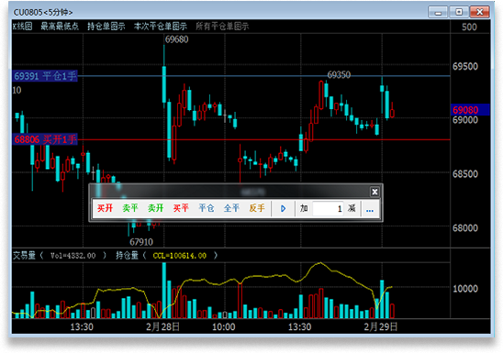The image size is (503, 353).
Task: Click the 平仓 close position button
Action: (207, 208)
